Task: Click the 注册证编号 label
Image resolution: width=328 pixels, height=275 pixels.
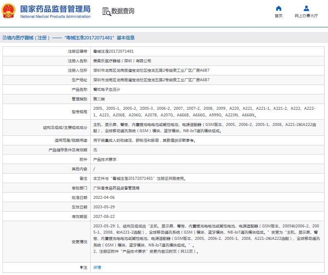Action: pos(77,51)
